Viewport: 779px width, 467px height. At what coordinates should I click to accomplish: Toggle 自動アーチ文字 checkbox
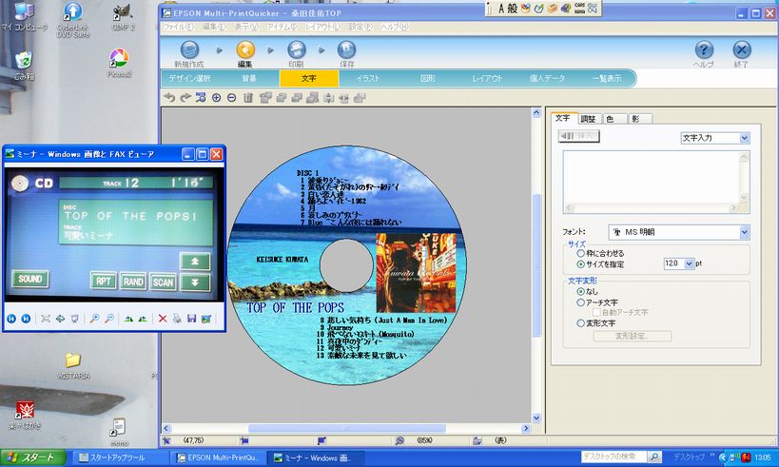point(596,313)
